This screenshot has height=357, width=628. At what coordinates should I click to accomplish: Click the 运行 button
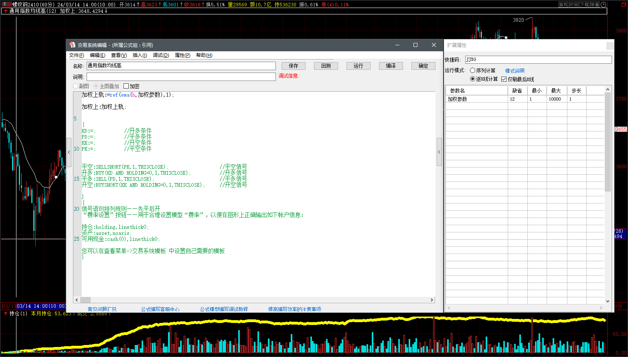click(x=359, y=66)
